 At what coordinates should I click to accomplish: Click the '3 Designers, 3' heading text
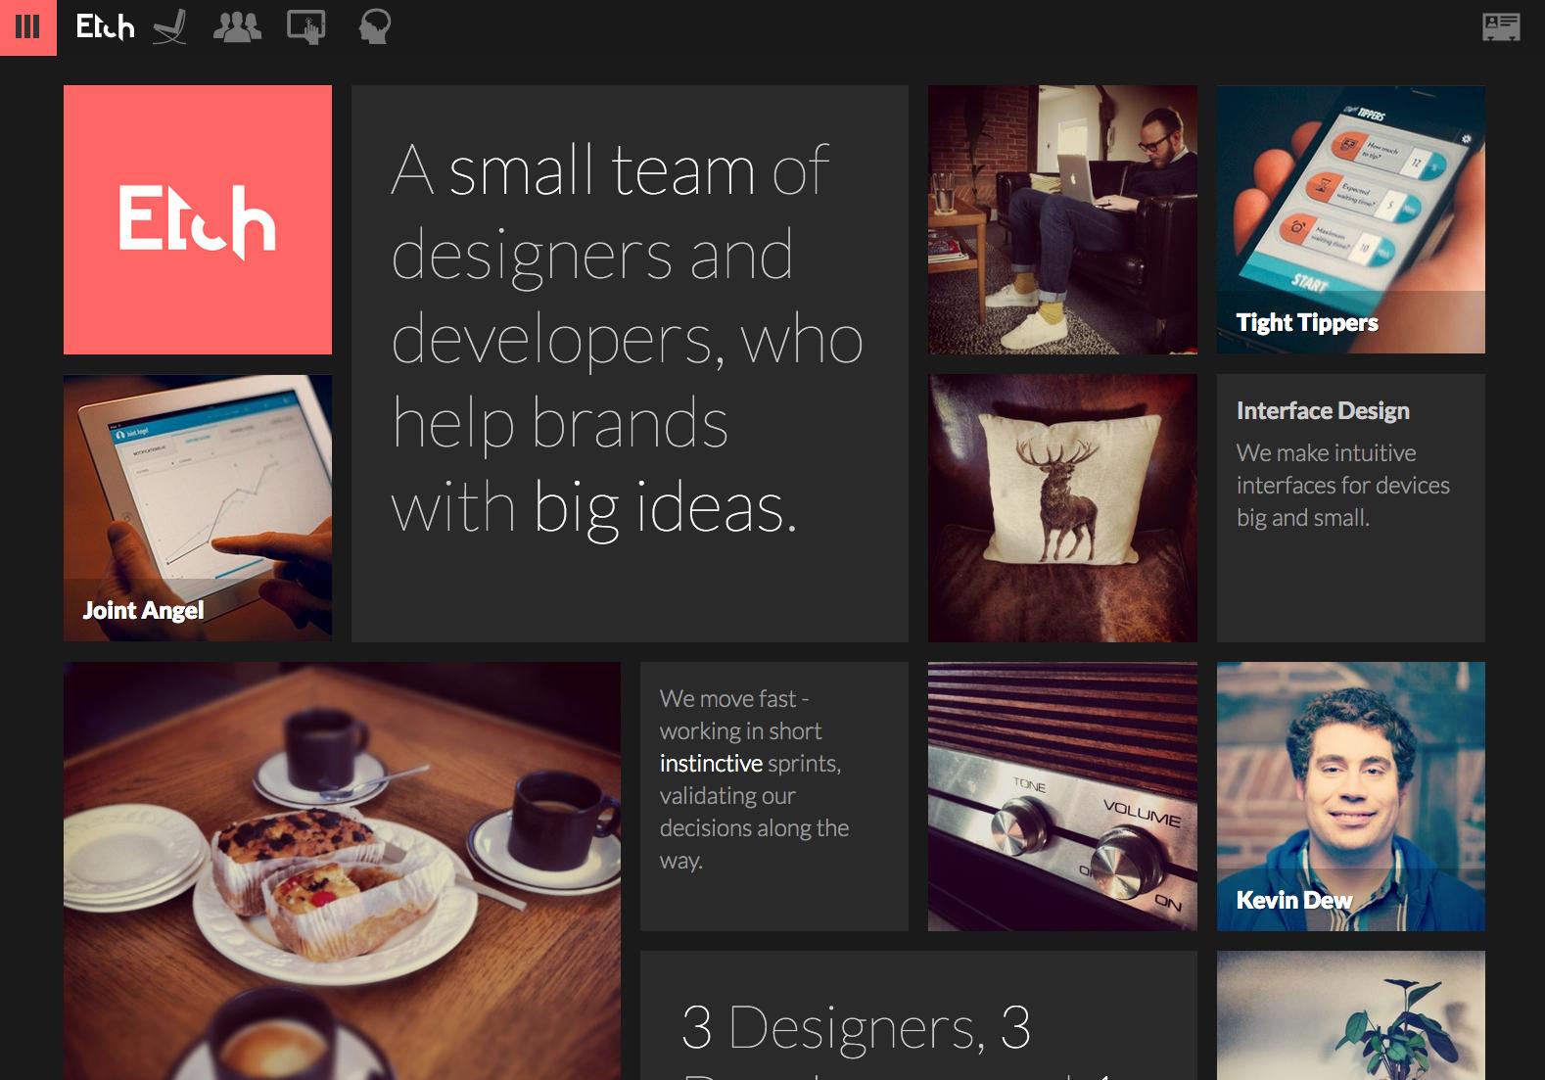tap(857, 1027)
